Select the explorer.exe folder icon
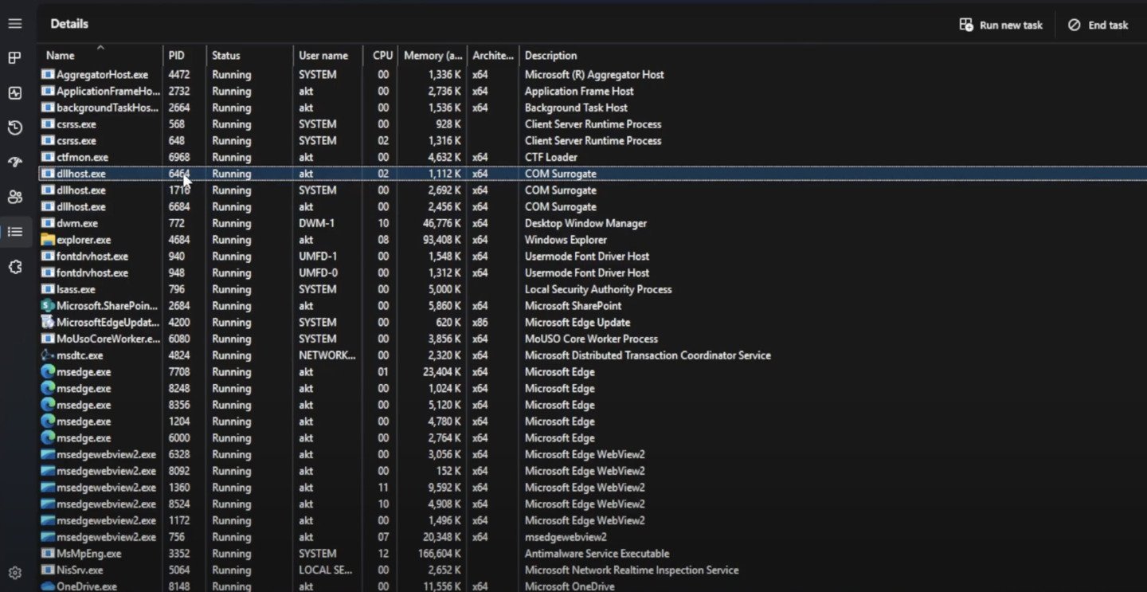 [48, 240]
